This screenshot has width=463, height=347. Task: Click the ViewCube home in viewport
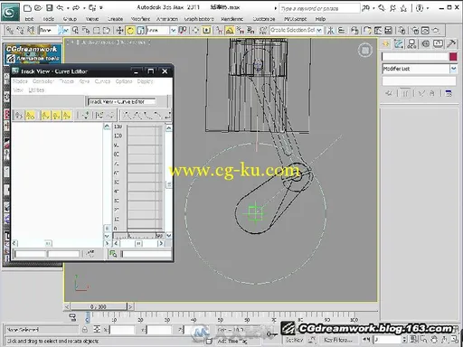tap(365, 50)
